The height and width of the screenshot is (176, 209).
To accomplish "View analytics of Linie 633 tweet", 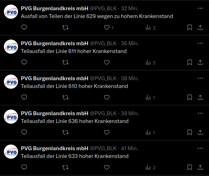I will coord(151,168).
